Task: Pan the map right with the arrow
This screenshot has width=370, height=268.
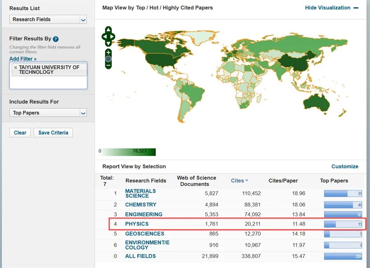Action: pyautogui.click(x=113, y=37)
